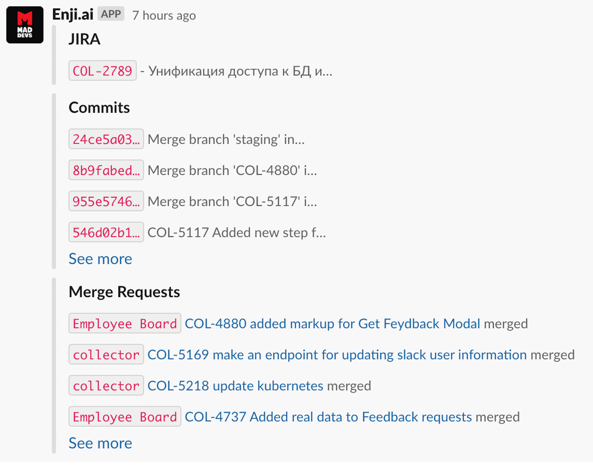Click the Merge Requests section heading
Screen dimensions: 593x465
[124, 292]
